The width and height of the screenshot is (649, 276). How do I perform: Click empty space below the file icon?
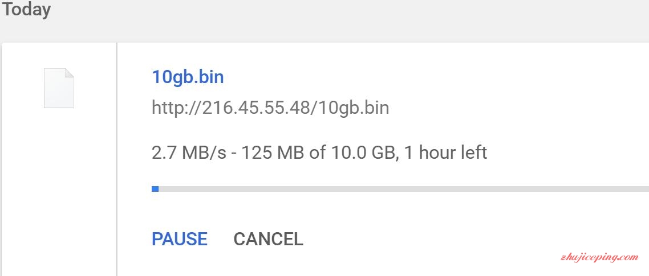(59, 188)
